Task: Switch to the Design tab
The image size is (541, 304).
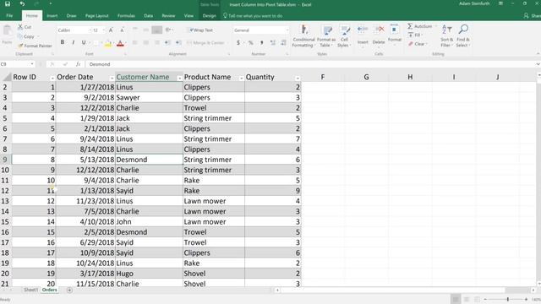Action: coord(209,16)
